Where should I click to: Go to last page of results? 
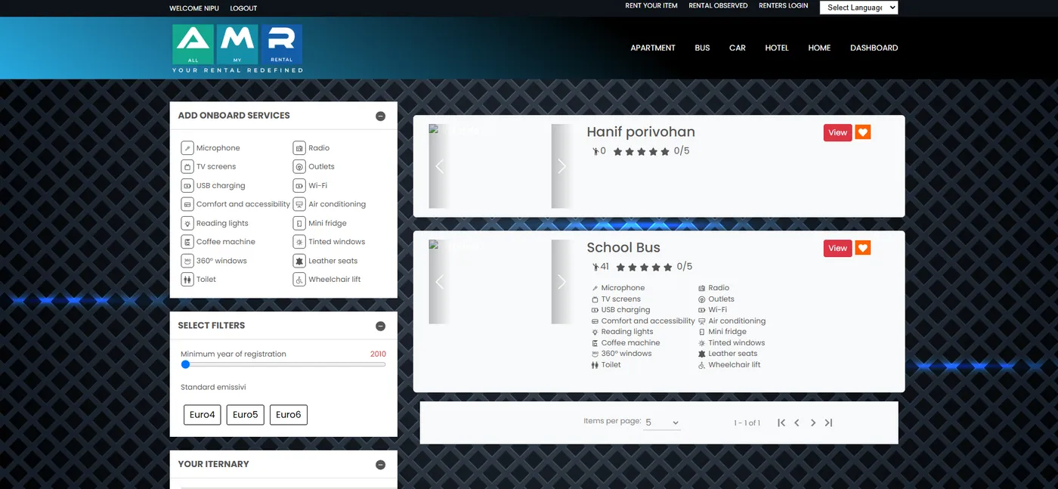(x=828, y=422)
